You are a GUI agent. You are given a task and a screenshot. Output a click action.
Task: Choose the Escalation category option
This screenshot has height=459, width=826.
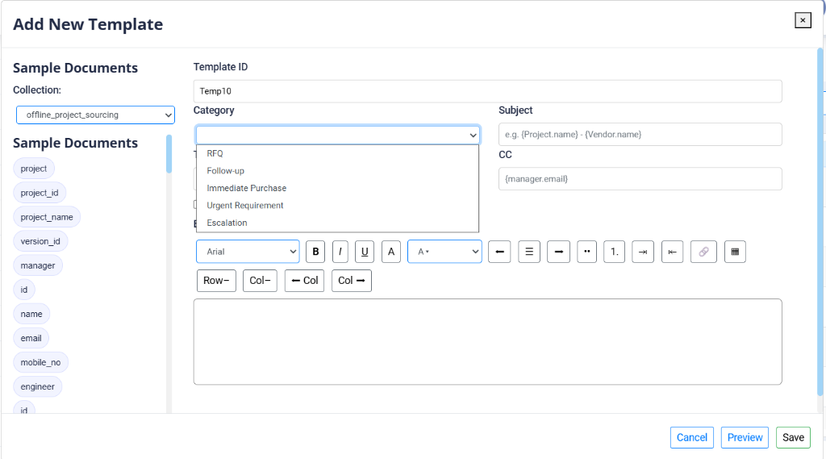(227, 223)
